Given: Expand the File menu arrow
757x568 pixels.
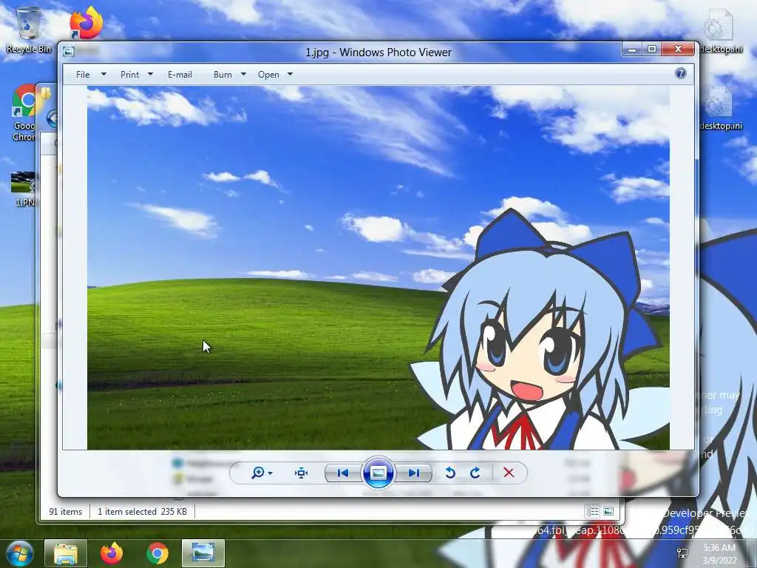Looking at the screenshot, I should 103,75.
